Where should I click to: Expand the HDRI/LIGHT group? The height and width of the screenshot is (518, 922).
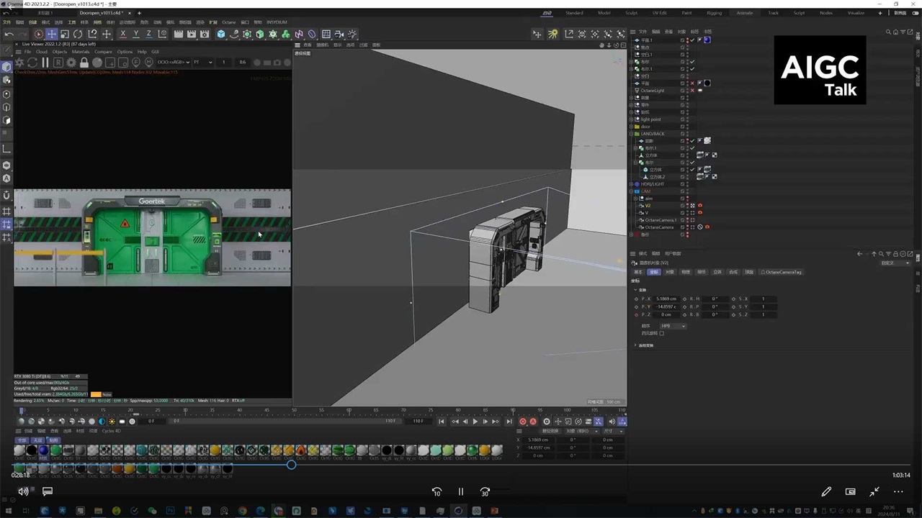[x=632, y=184]
